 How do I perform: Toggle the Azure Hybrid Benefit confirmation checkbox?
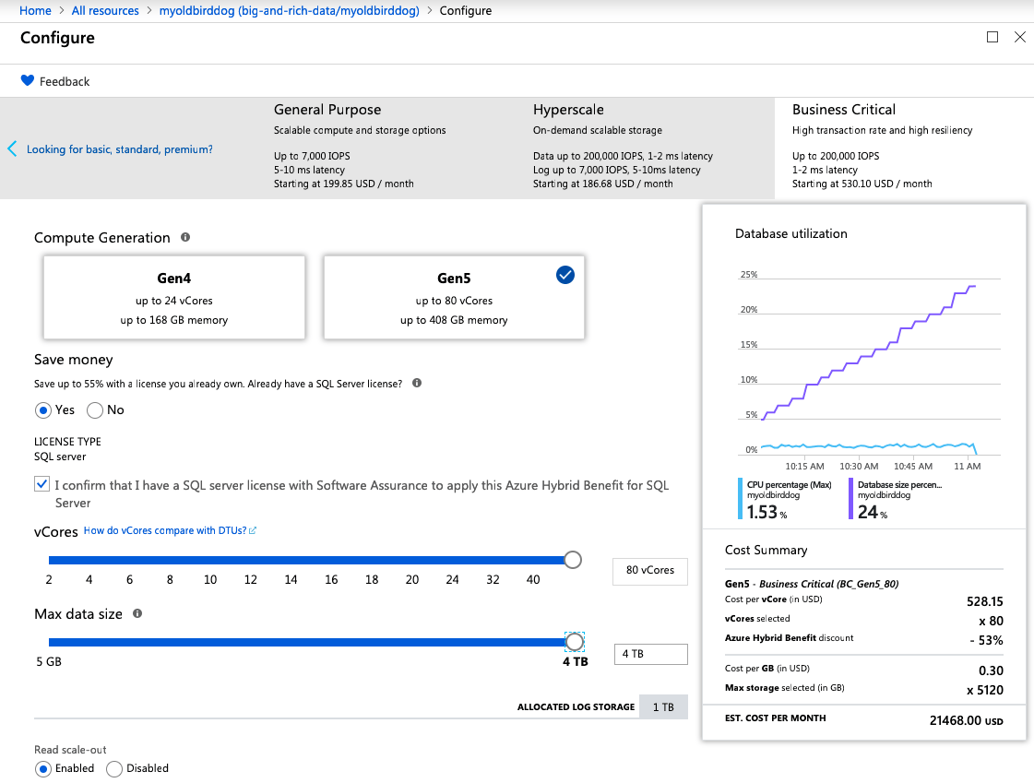click(42, 484)
